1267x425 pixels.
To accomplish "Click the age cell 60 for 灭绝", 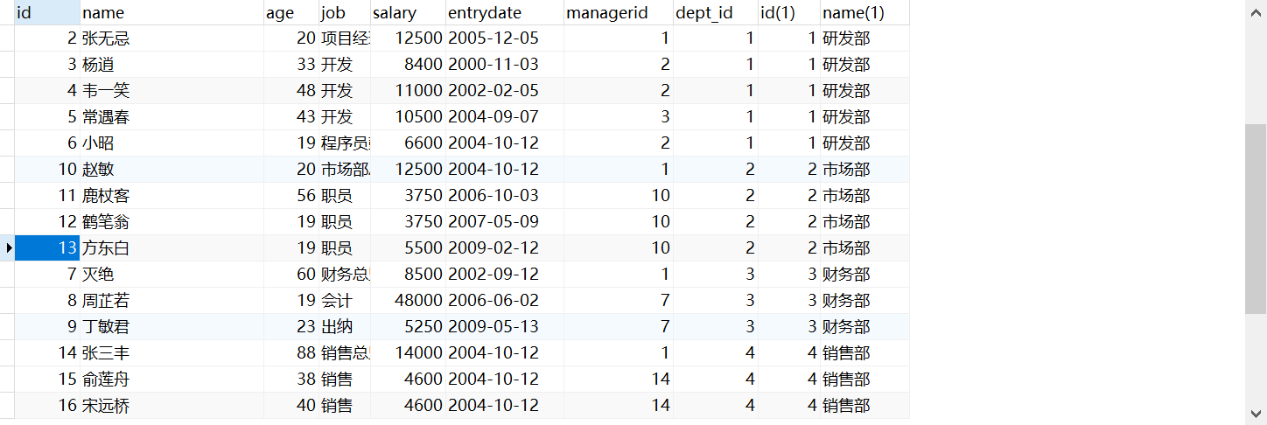I will [x=290, y=275].
